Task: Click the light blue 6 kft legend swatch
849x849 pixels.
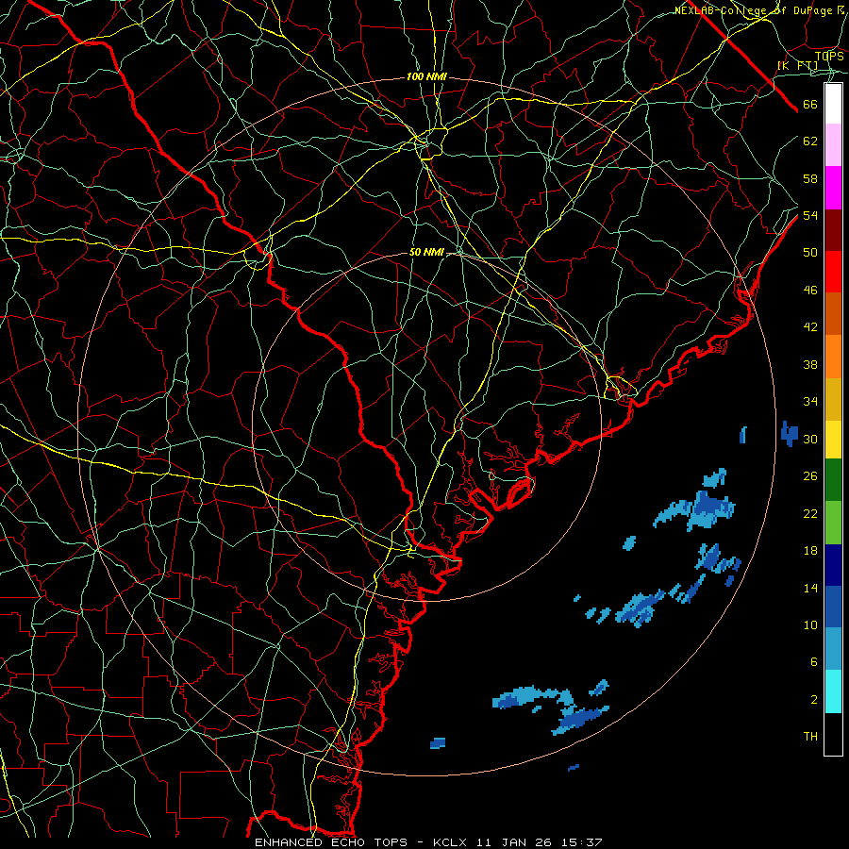Action: [x=833, y=648]
